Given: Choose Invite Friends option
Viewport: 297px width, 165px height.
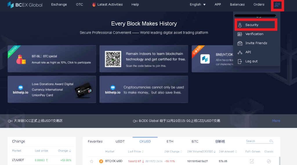Looking at the screenshot, I should [256, 43].
